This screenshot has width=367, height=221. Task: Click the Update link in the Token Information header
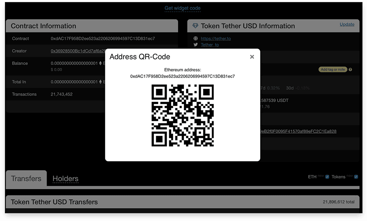click(347, 24)
